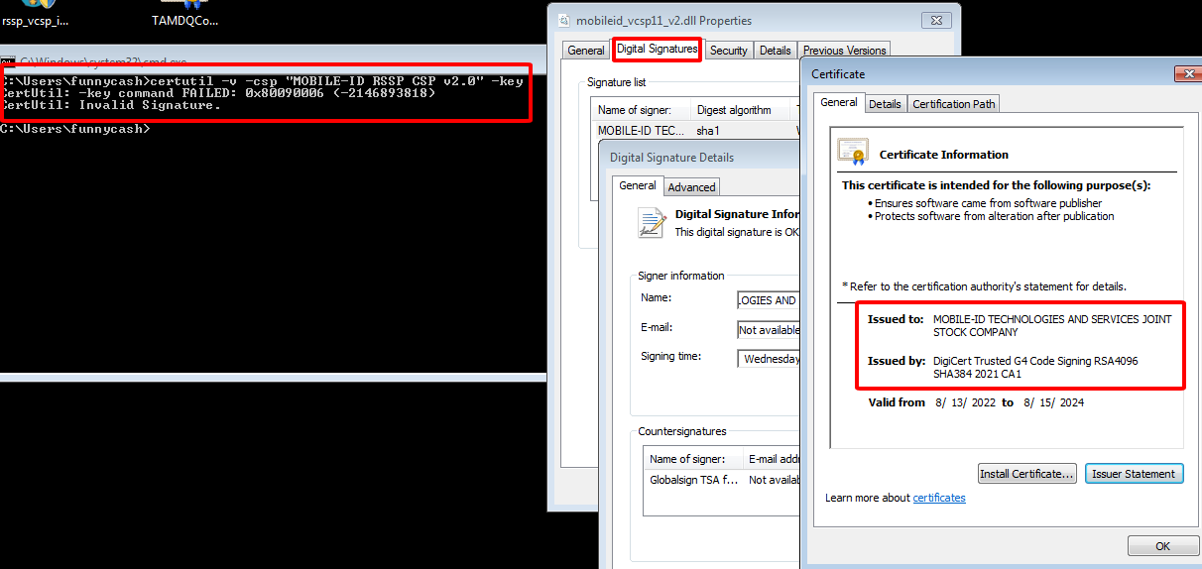Click the C:\Users\funnycash> prompt line

(74, 129)
